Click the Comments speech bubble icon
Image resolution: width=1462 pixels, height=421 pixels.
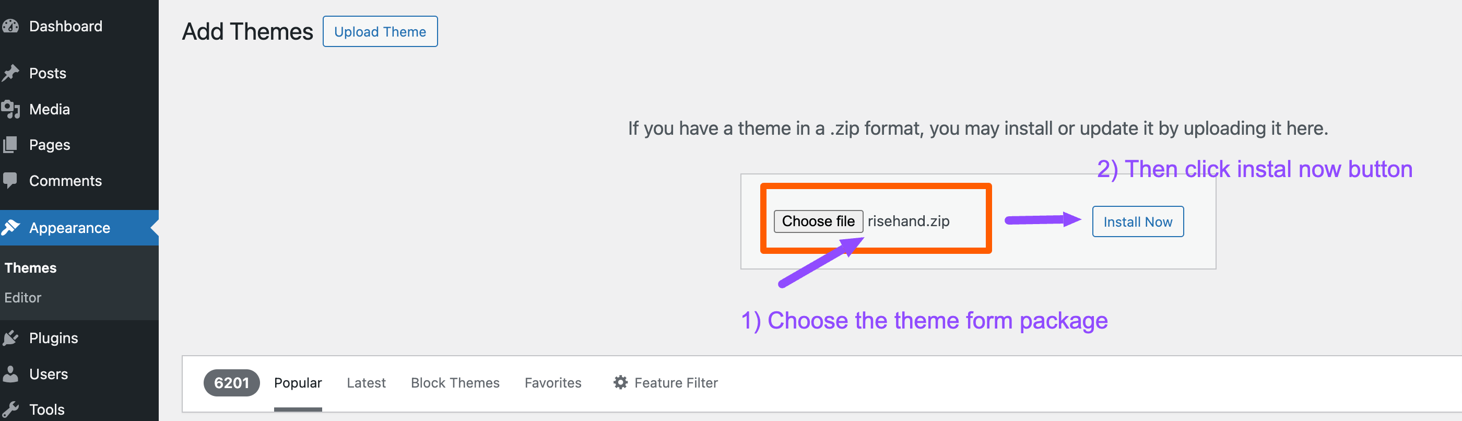10,180
